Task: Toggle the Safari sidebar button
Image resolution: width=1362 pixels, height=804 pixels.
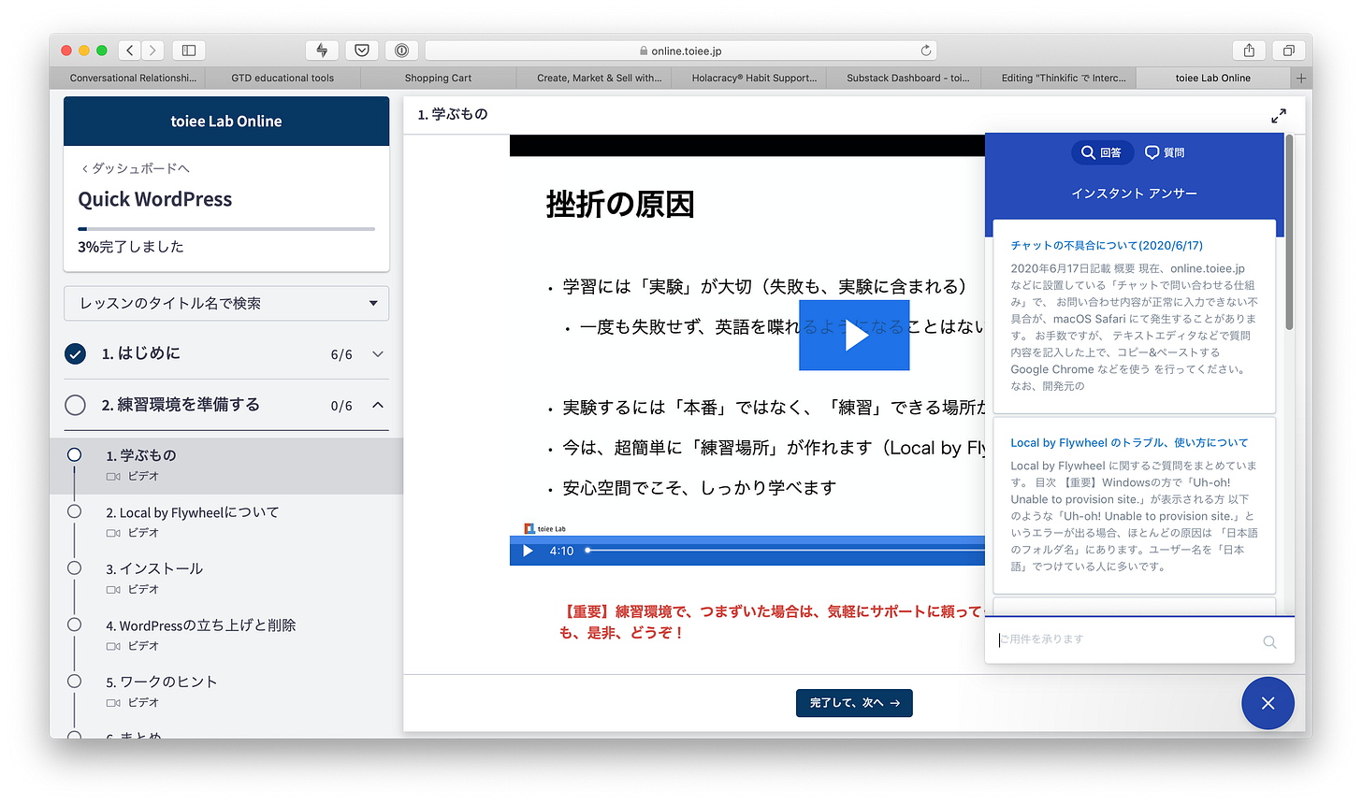Action: pos(188,50)
